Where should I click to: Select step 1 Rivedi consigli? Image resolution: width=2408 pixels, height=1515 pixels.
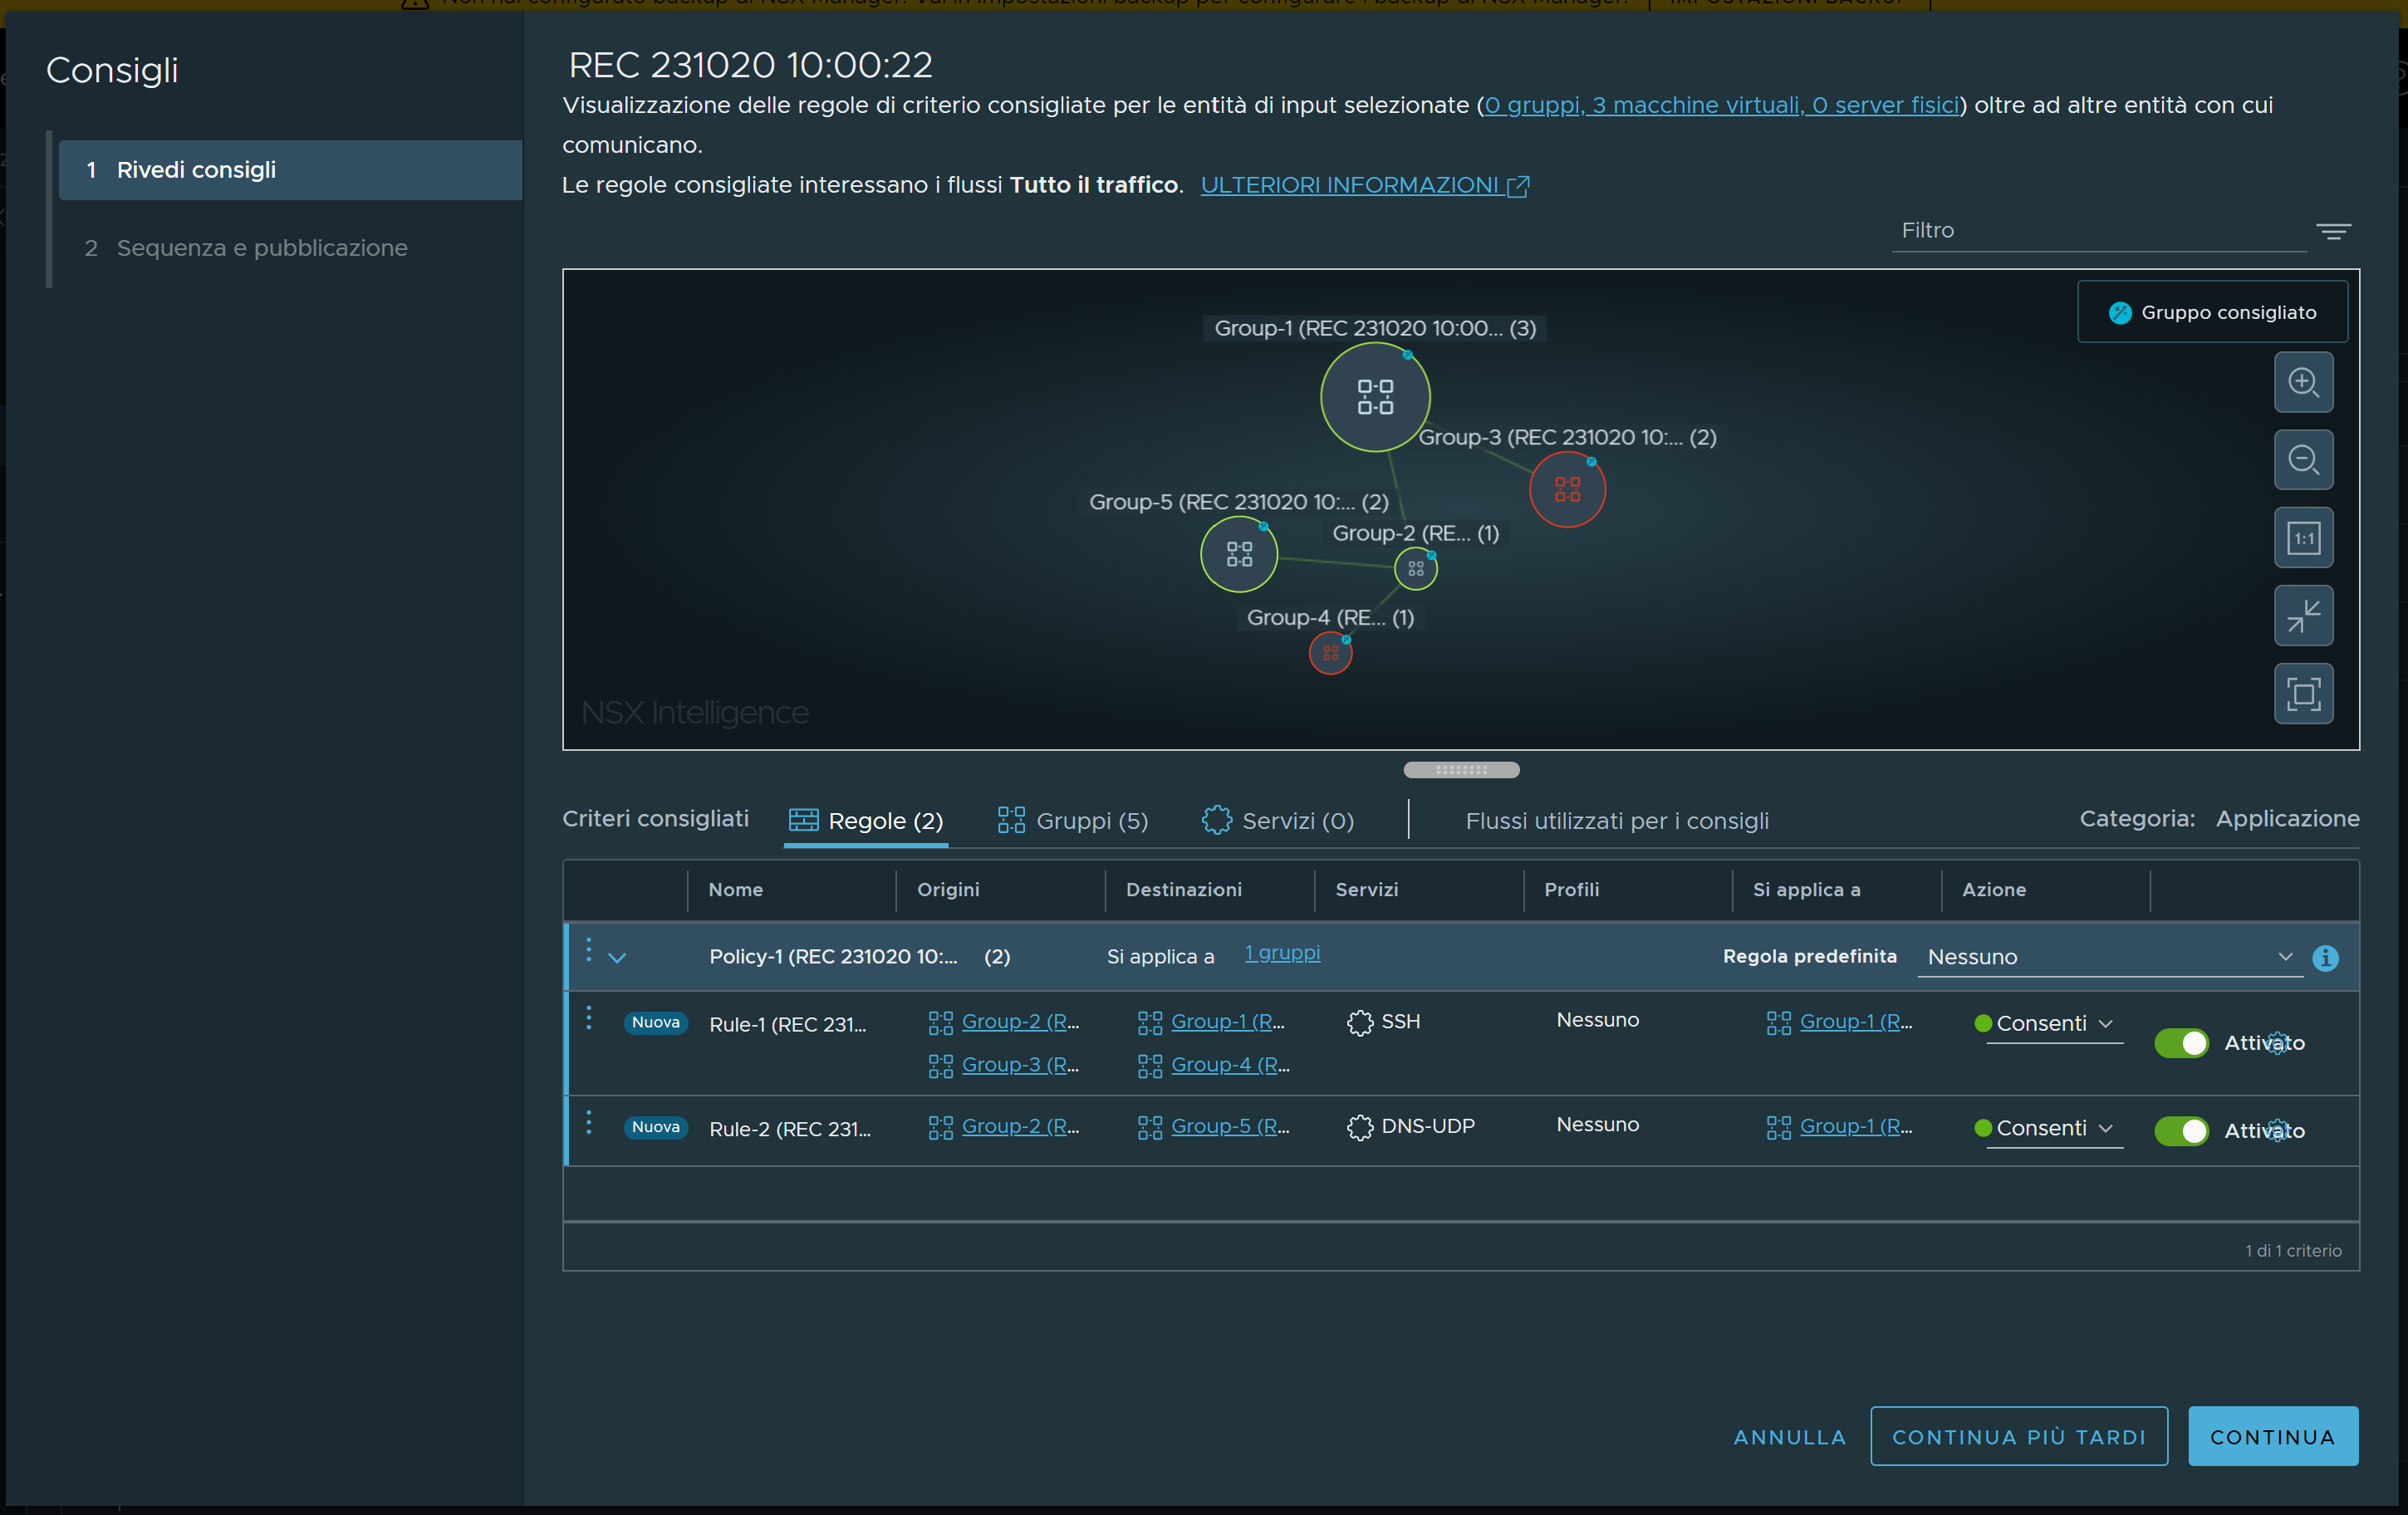point(290,170)
